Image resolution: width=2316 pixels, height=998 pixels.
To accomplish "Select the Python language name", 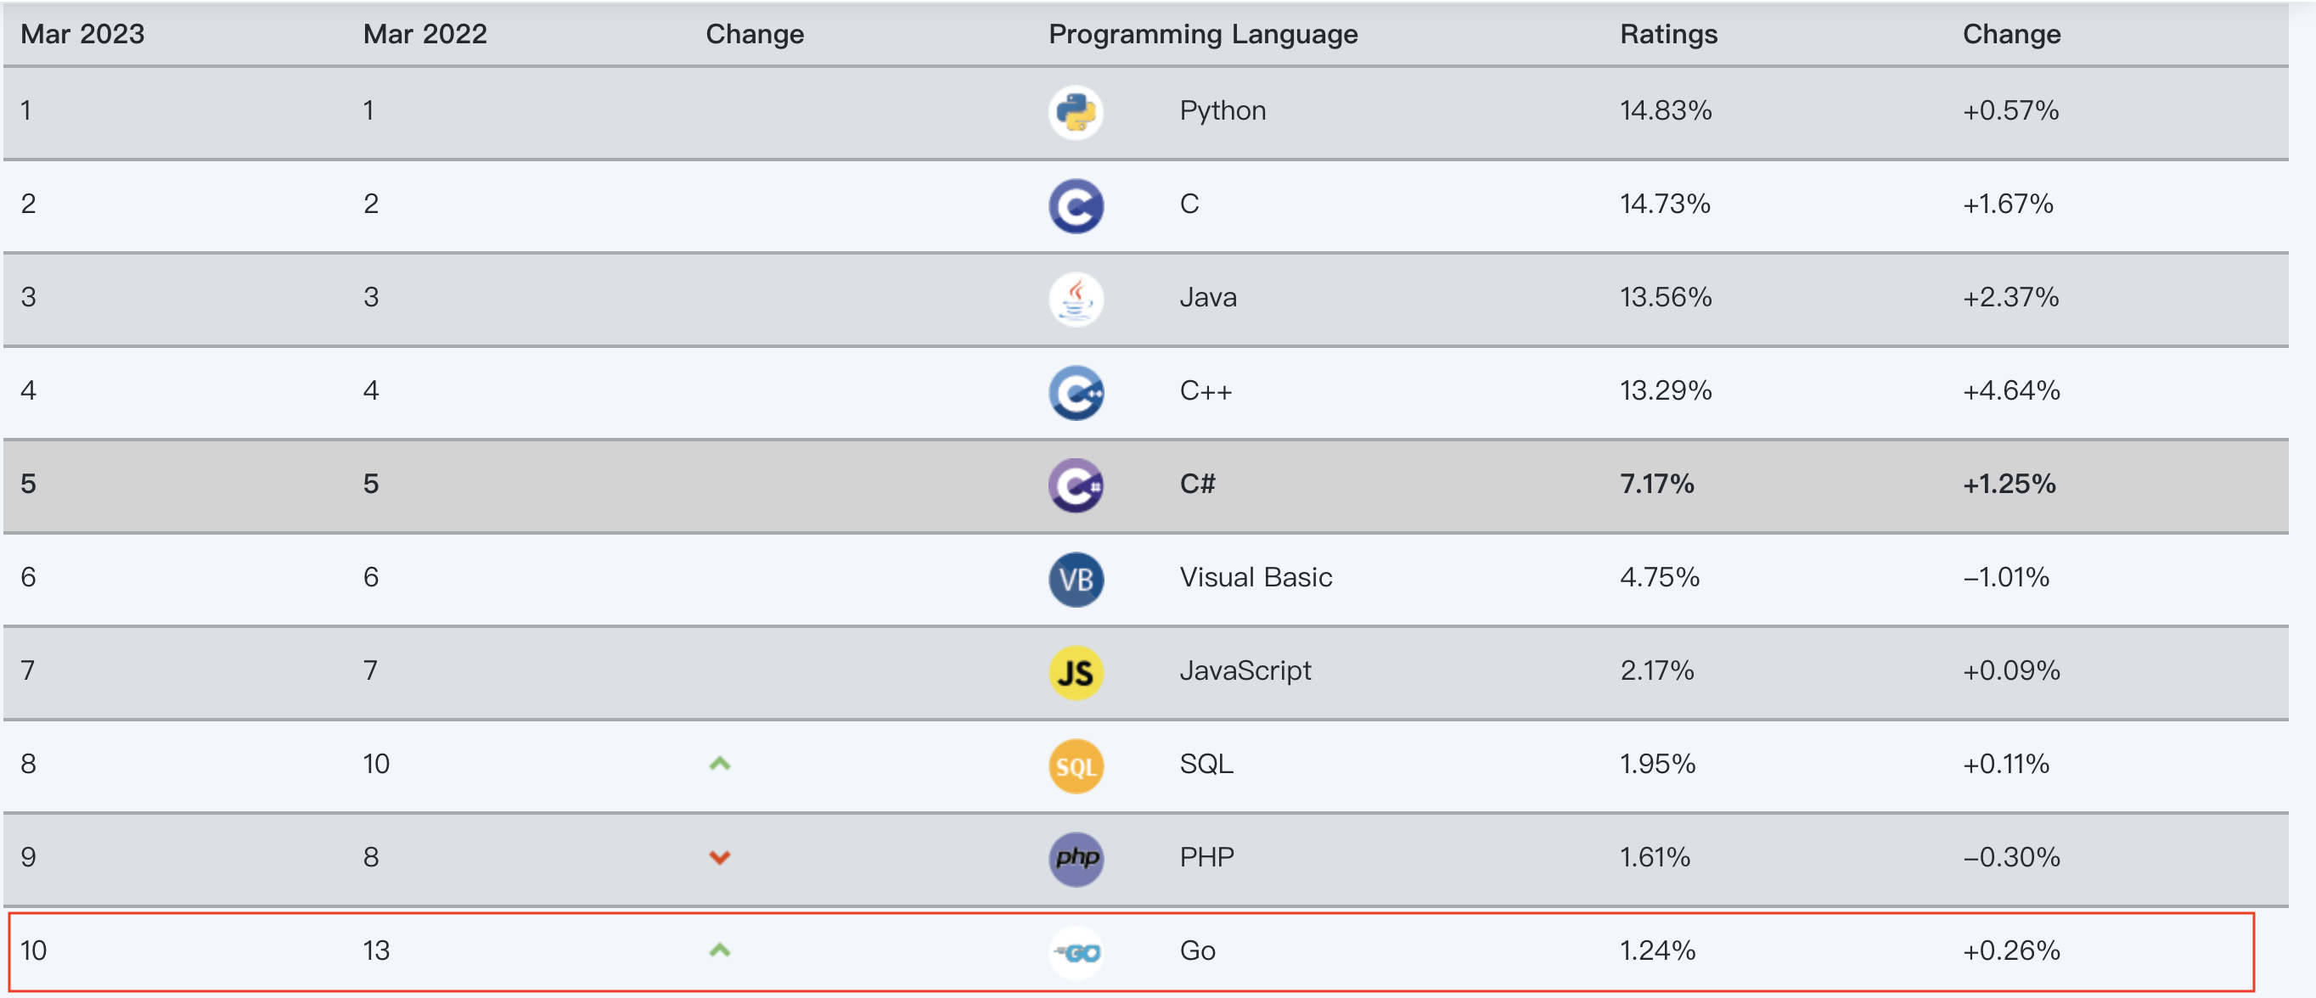I will click(x=1222, y=110).
